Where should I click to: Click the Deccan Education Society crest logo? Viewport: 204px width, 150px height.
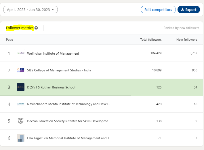click(x=21, y=121)
